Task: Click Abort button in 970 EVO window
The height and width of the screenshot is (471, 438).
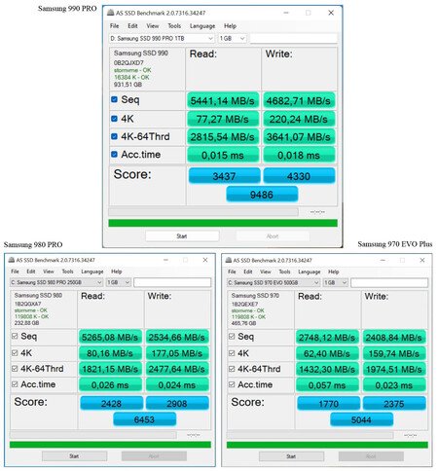Action: (371, 456)
